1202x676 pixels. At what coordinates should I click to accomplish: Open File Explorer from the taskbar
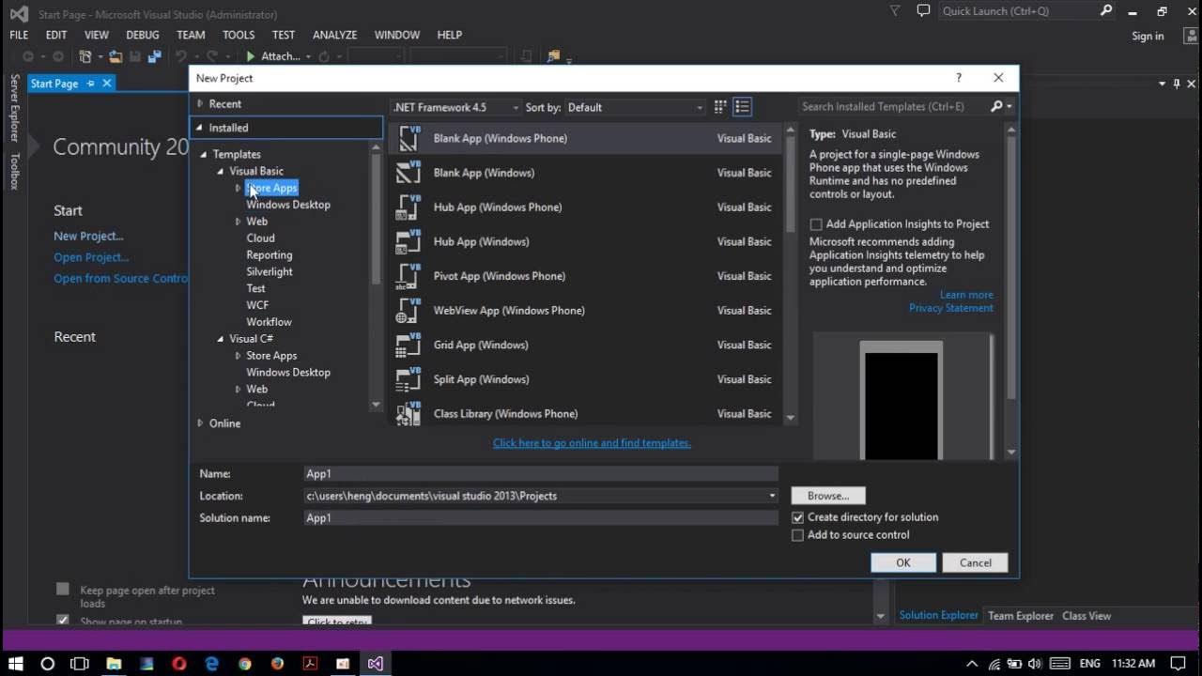pos(114,663)
